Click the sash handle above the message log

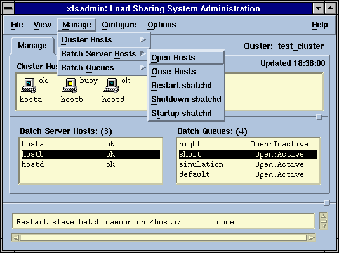point(327,203)
